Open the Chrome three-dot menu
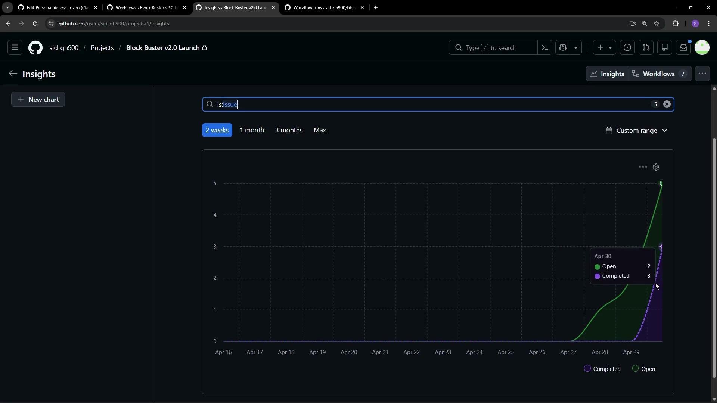The image size is (717, 403). point(709,24)
